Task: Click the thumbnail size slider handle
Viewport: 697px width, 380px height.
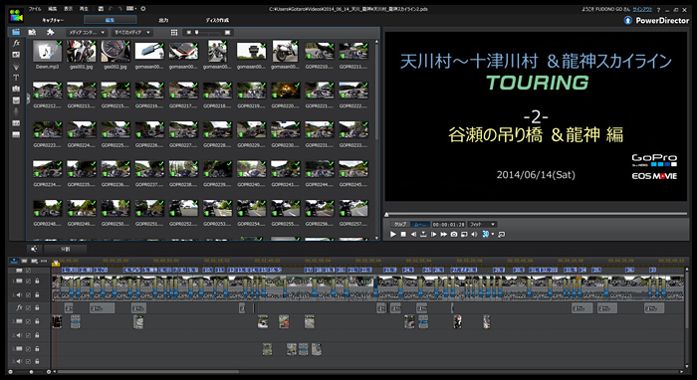Action: tap(196, 33)
